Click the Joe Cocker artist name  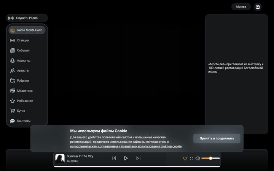(73, 161)
